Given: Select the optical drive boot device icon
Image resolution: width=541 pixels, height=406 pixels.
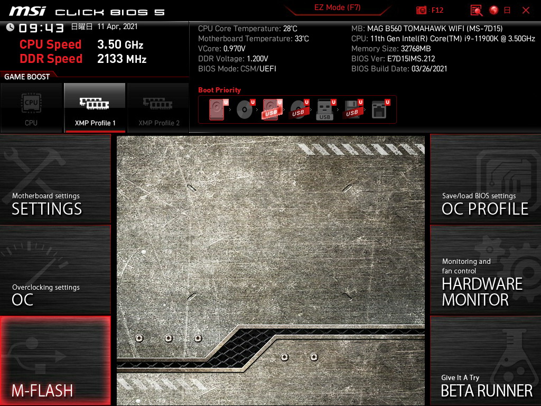Looking at the screenshot, I should [x=245, y=109].
